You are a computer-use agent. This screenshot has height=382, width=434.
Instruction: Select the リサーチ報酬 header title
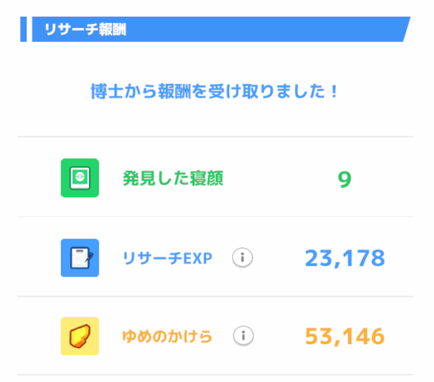85,30
